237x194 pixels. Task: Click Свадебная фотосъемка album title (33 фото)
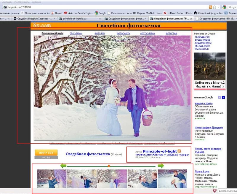pos(88,154)
